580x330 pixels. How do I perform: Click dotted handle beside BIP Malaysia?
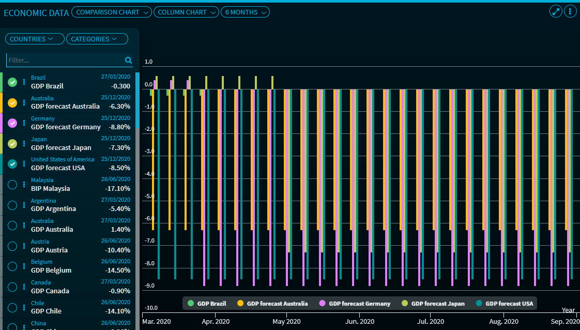pyautogui.click(x=24, y=185)
